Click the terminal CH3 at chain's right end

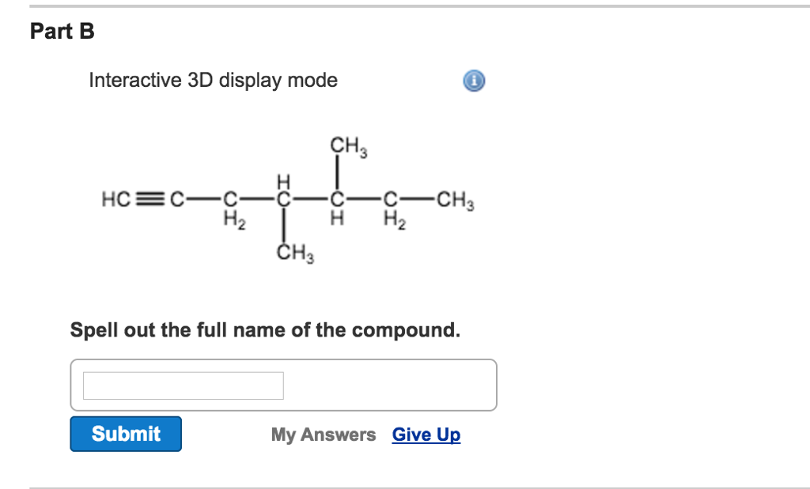point(454,200)
